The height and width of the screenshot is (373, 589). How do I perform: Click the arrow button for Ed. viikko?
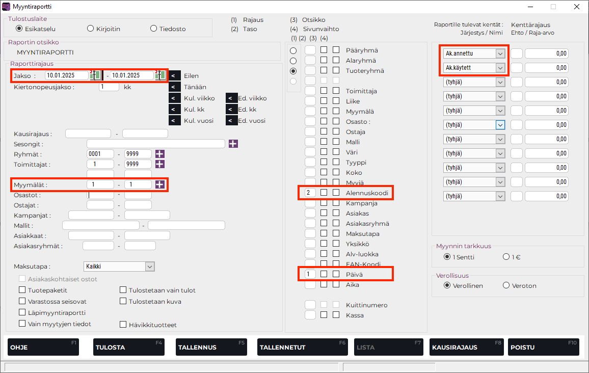(x=231, y=98)
